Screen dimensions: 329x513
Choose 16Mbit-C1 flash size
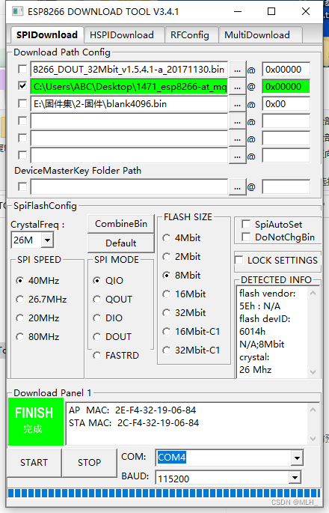[191, 332]
